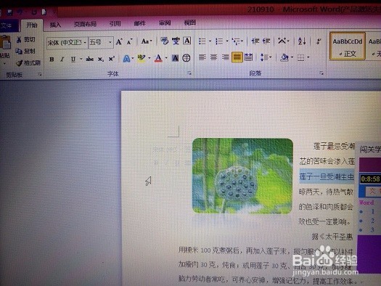
Task: Expand the underline style dropdown arrow
Action: [81, 59]
